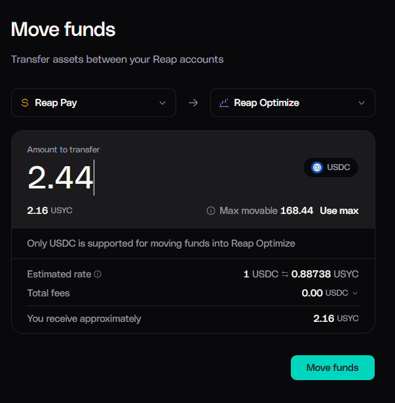
Task: Click the Reap Pay label text
Action: (x=56, y=103)
